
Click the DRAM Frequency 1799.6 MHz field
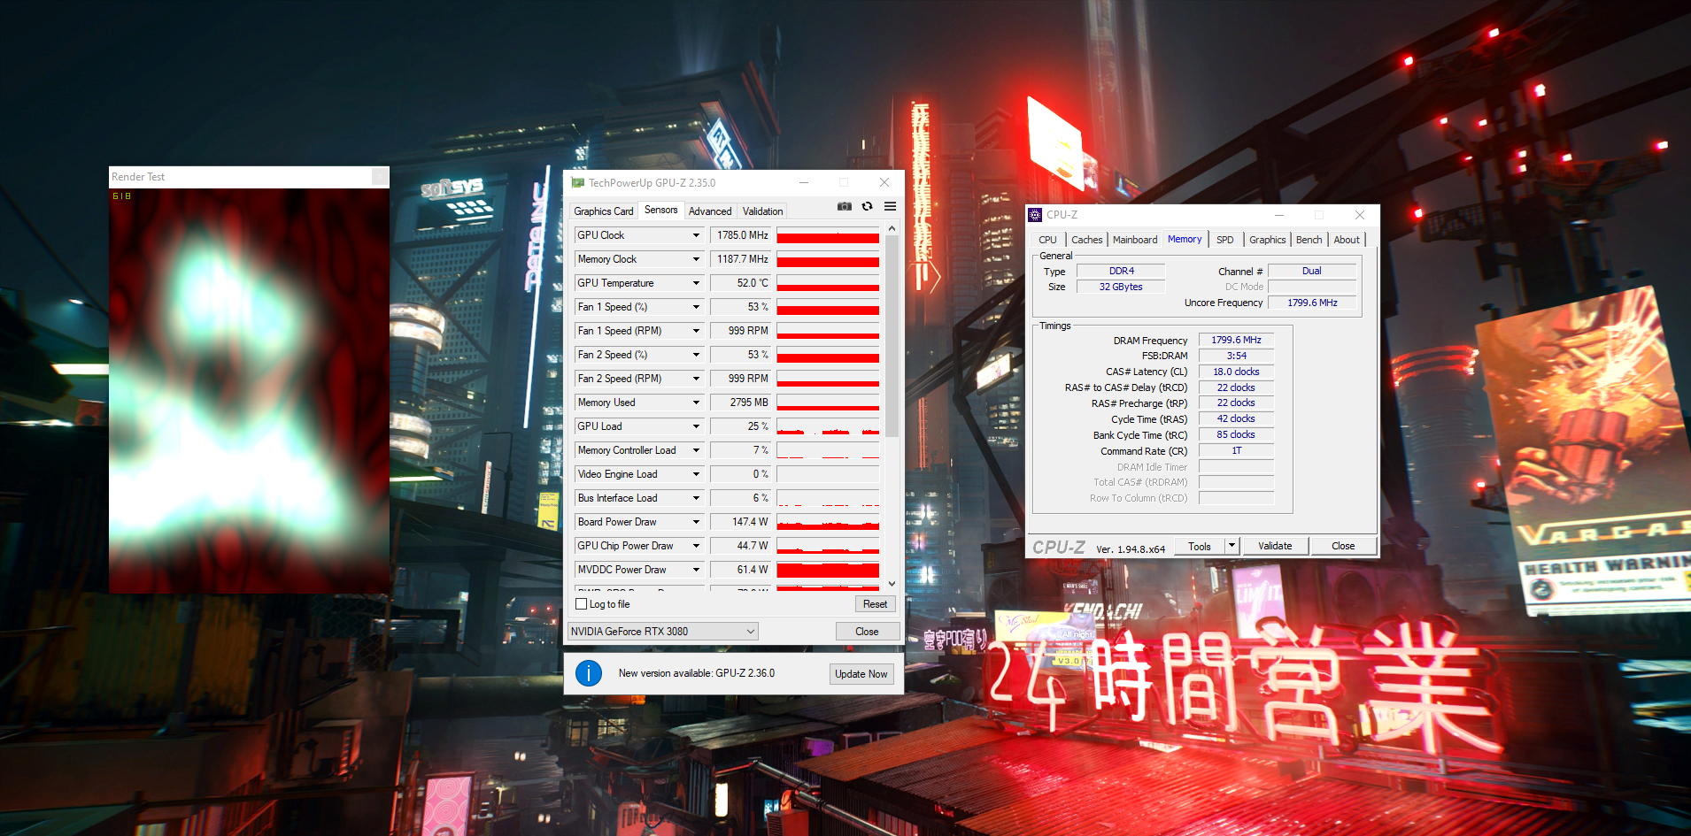tap(1236, 340)
